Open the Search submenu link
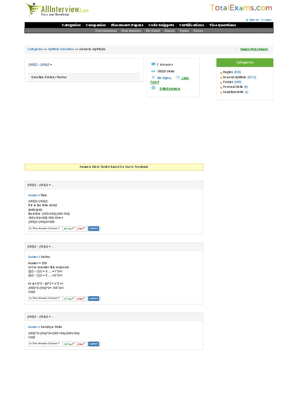Viewport: 298px width, 397px height. [170, 31]
